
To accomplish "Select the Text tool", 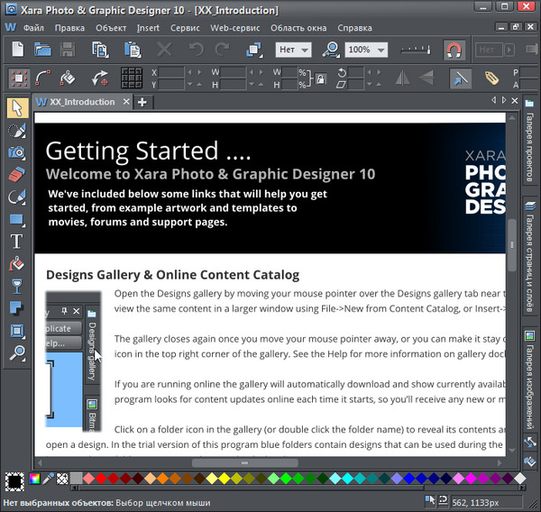I will 16,242.
